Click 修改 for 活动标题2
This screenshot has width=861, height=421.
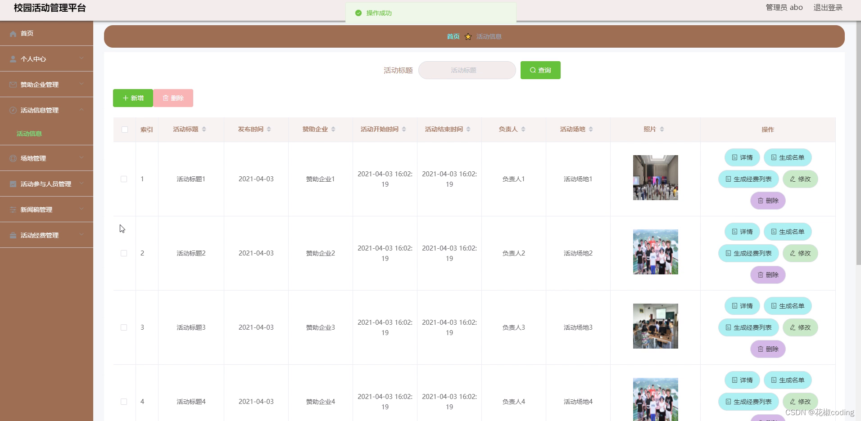800,253
